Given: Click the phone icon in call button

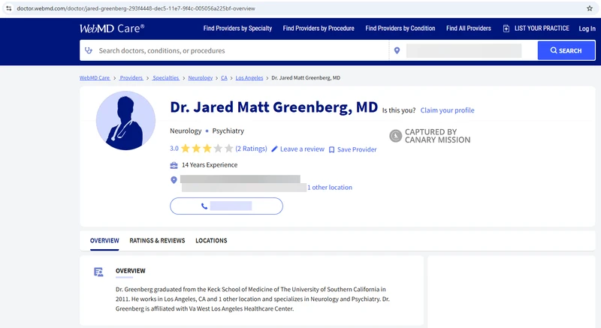Looking at the screenshot, I should [204, 206].
